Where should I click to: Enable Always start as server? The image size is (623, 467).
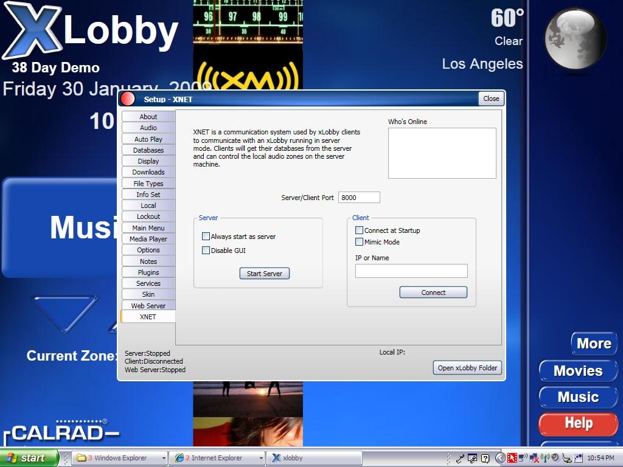pos(206,237)
